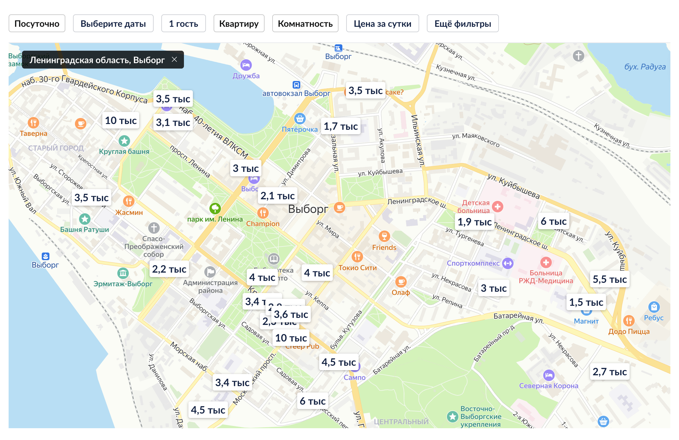
Task: Select the 5,5 тыс price marker
Action: click(x=610, y=279)
